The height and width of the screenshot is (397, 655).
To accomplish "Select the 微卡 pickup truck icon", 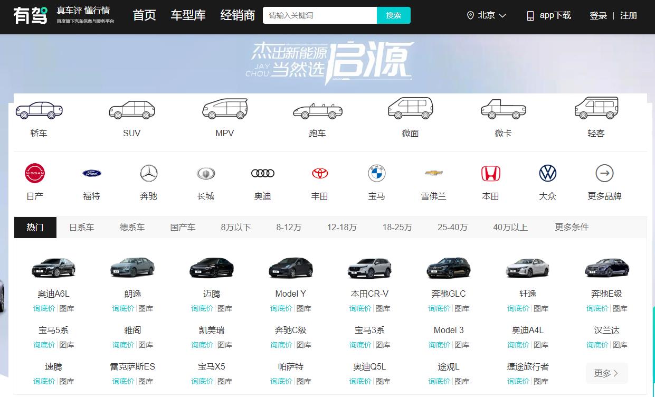I will coord(503,109).
